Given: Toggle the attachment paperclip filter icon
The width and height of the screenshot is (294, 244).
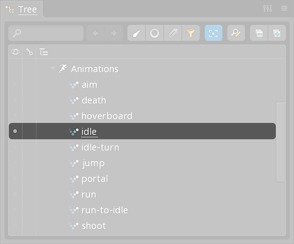Looking at the screenshot, I should click(x=173, y=33).
